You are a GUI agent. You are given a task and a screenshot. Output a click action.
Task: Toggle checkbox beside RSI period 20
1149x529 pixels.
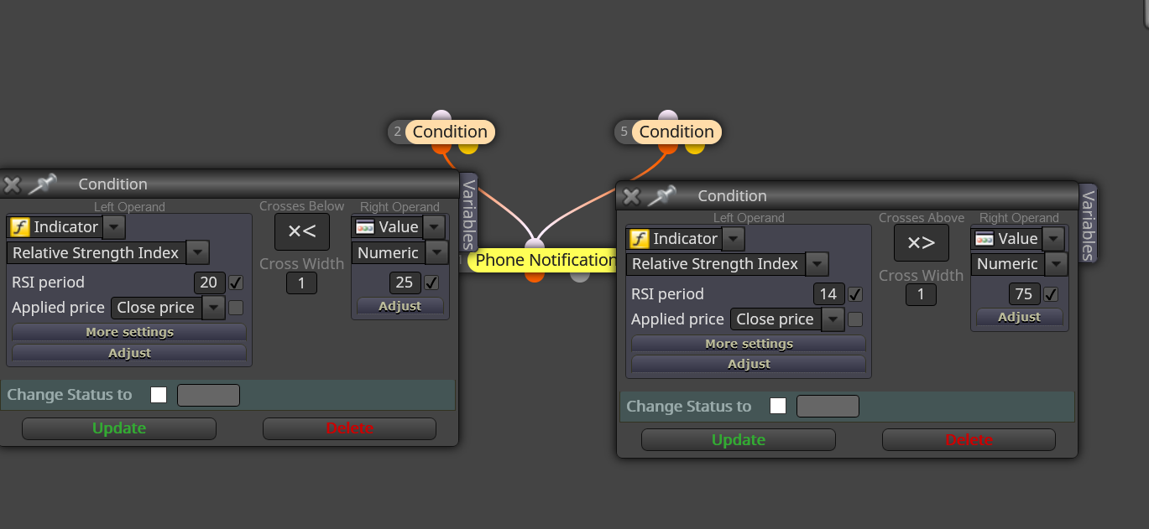pos(236,283)
